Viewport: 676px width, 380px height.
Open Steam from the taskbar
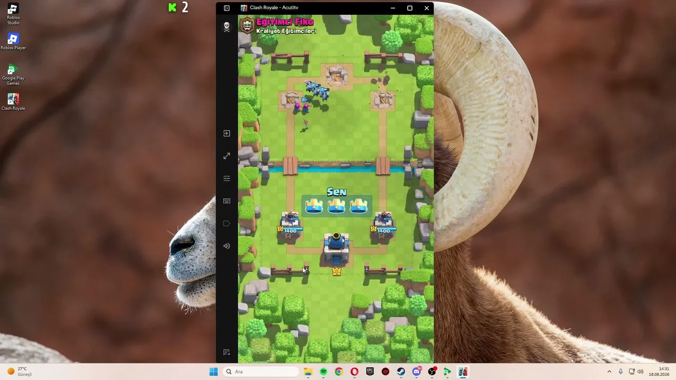point(401,372)
